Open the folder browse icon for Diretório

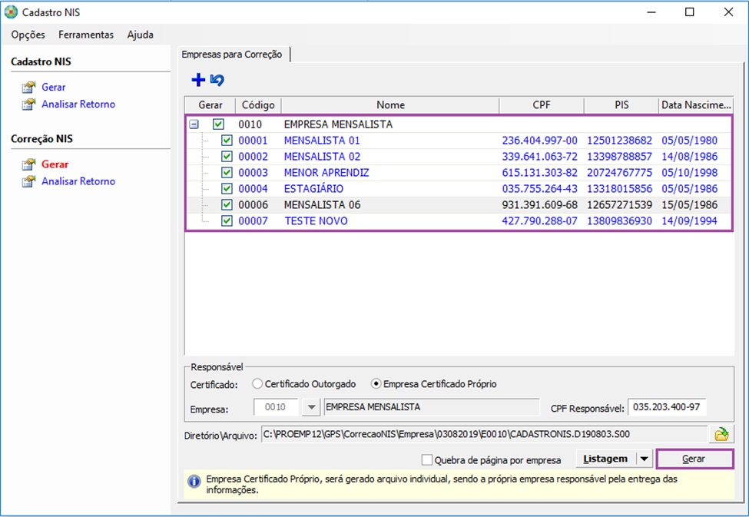pos(721,434)
